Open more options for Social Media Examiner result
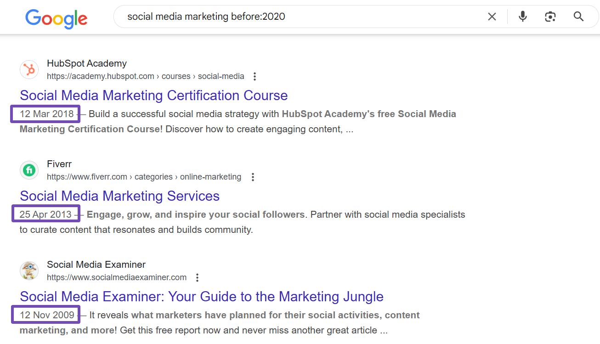This screenshot has width=600, height=344. click(197, 277)
